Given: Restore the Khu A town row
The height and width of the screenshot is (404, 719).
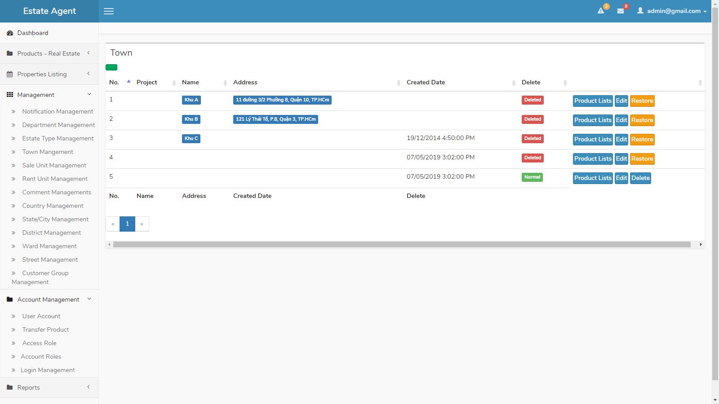Looking at the screenshot, I should [x=642, y=101].
